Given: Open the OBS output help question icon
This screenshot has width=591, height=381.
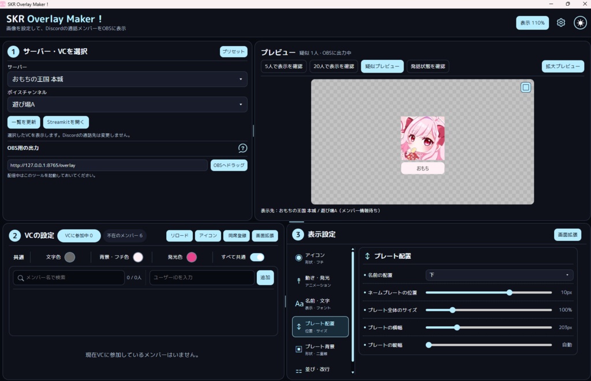Looking at the screenshot, I should [x=243, y=148].
